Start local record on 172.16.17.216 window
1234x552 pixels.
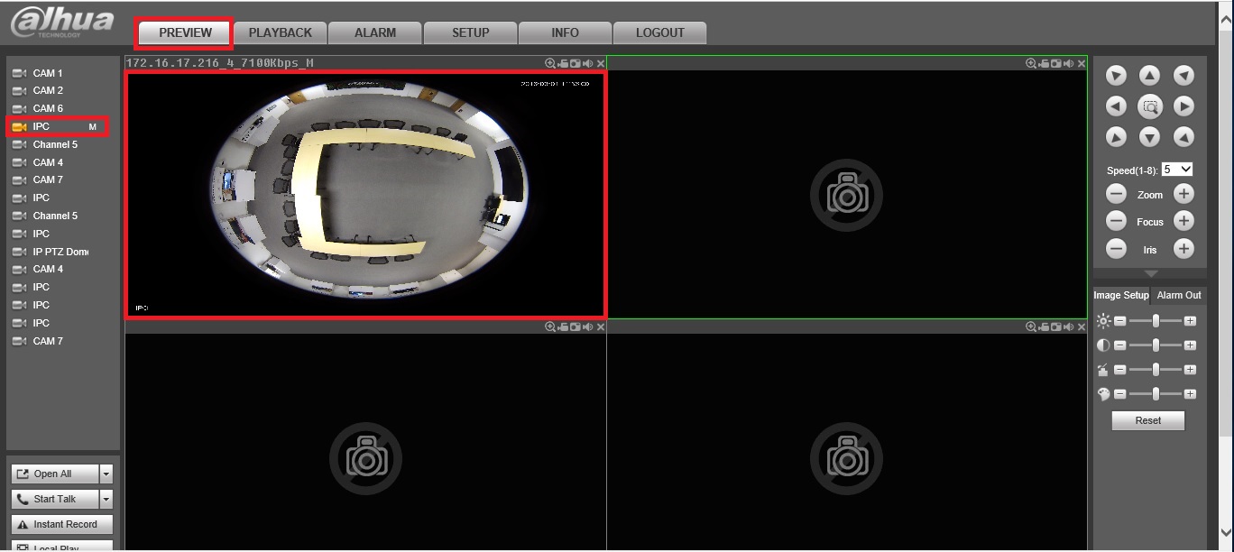pyautogui.click(x=563, y=63)
